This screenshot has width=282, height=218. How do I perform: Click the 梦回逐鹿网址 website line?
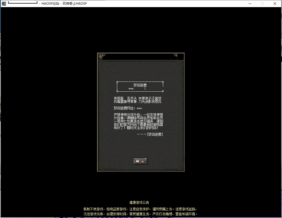click(128, 108)
